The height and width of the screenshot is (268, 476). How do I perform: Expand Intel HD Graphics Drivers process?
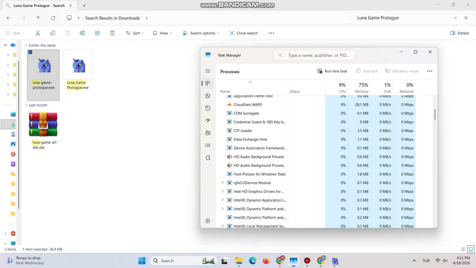point(223,191)
